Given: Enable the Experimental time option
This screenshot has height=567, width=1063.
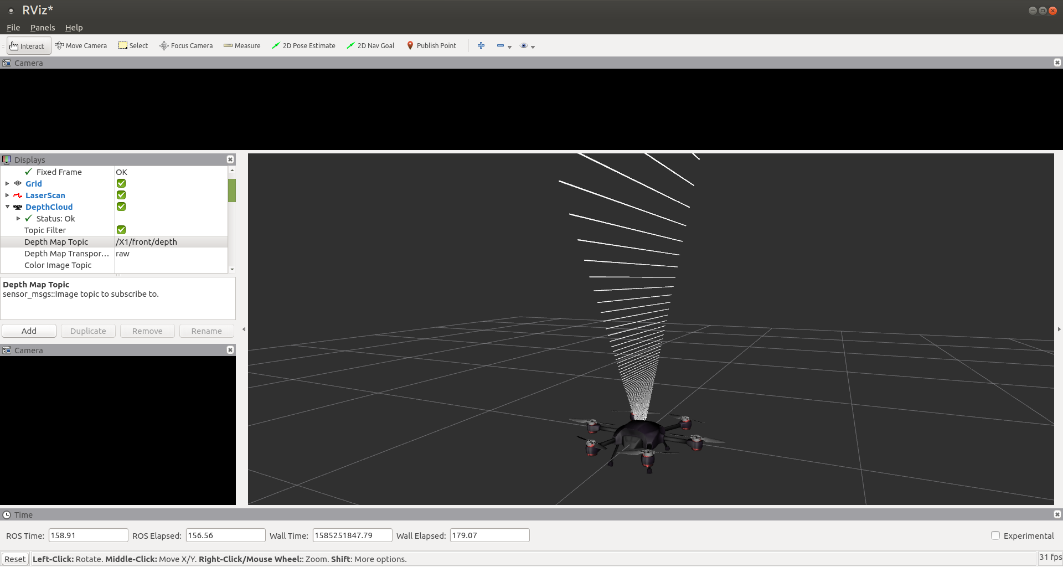Looking at the screenshot, I should [995, 535].
